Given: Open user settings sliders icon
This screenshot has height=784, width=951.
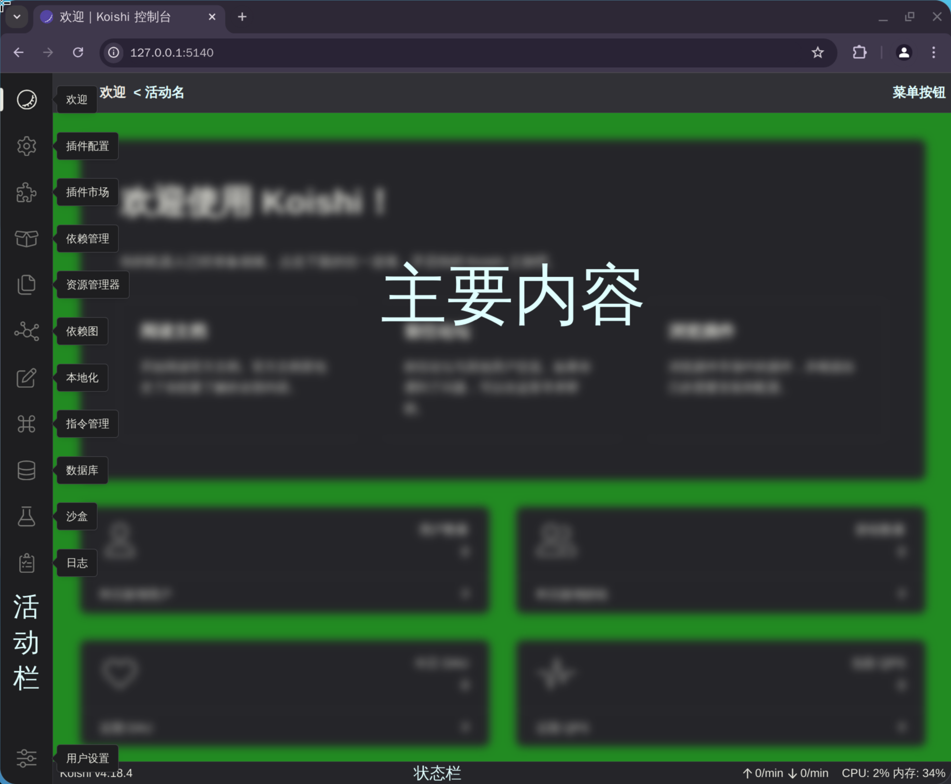Looking at the screenshot, I should (x=26, y=758).
